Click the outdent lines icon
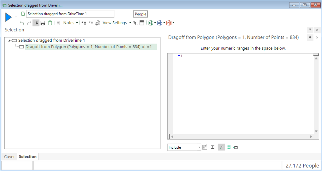The width and height of the screenshot is (322, 171). pyautogui.click(x=84, y=23)
